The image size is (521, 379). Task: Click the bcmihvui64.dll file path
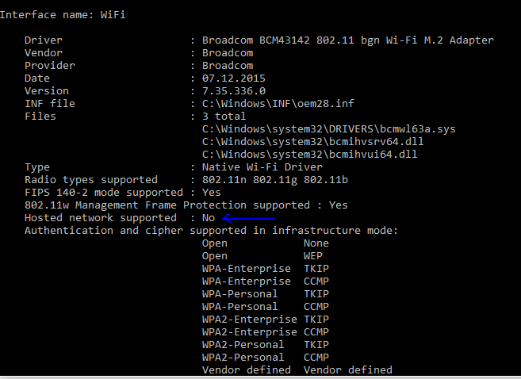309,155
